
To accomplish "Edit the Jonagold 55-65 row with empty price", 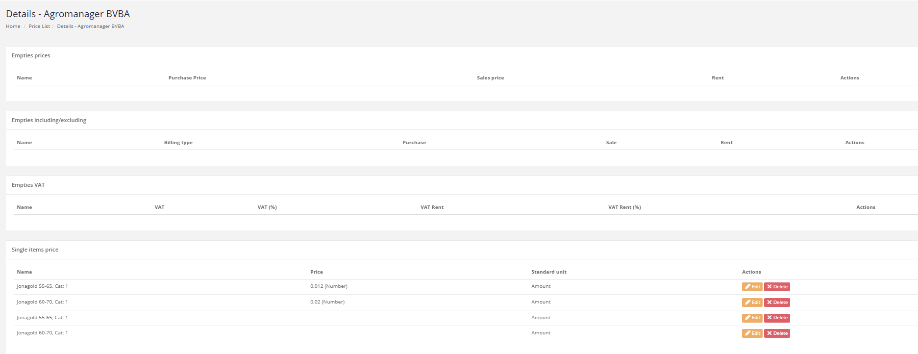I will [752, 318].
